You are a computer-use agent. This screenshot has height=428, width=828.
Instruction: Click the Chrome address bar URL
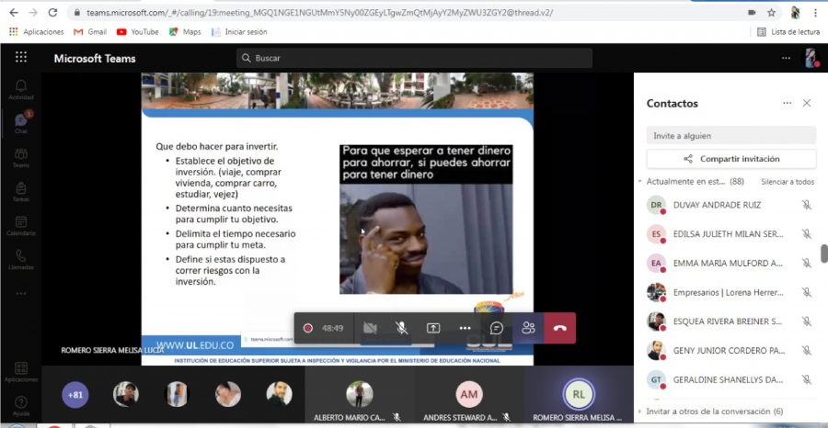coord(320,13)
